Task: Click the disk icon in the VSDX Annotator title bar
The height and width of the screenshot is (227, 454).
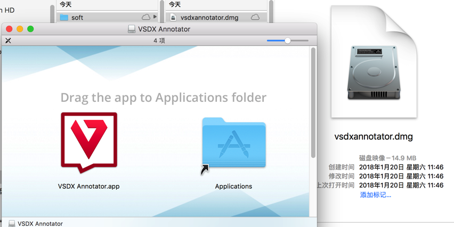Action: 132,29
